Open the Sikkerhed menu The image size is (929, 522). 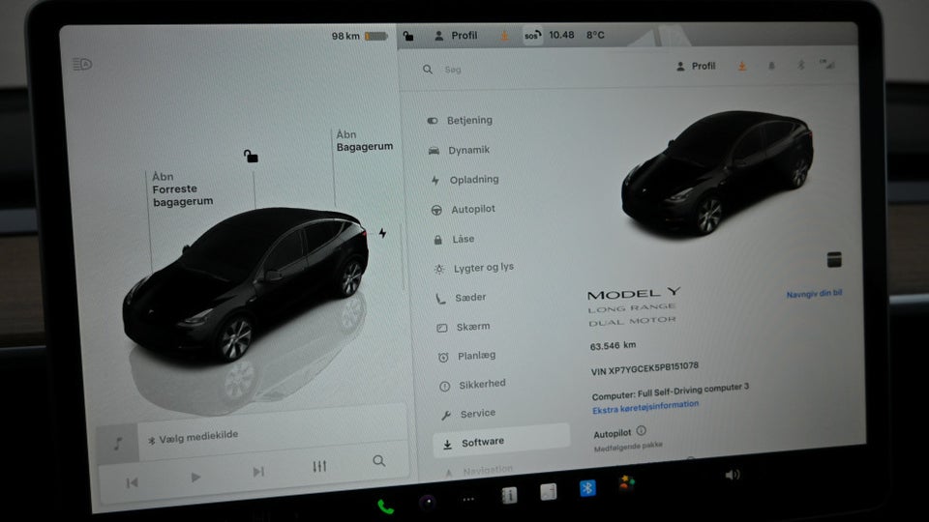[x=473, y=385]
